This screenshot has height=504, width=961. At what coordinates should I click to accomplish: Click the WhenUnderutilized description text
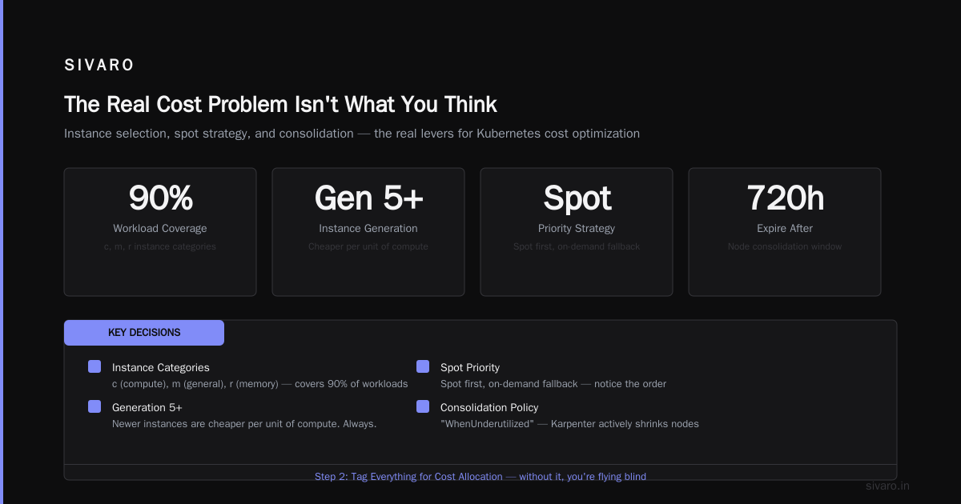569,424
